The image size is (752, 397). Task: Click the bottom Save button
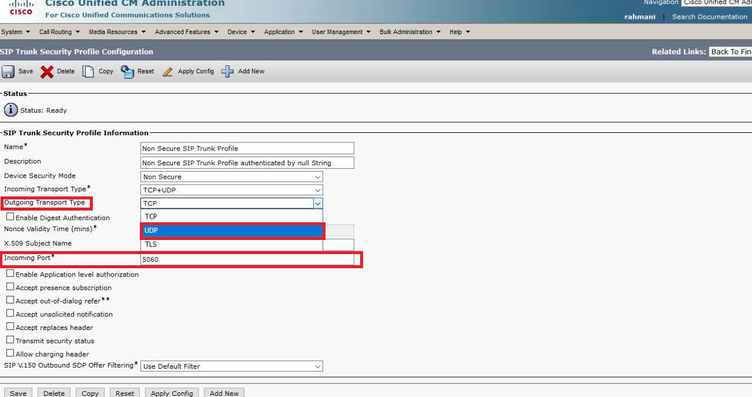pos(18,393)
